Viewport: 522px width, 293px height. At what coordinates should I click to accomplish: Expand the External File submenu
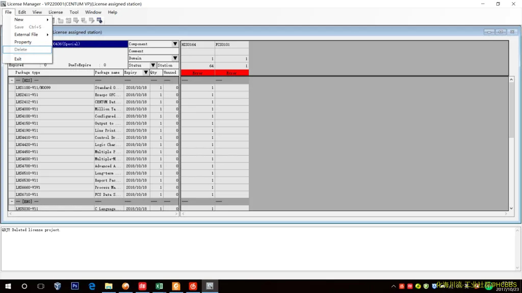(x=28, y=35)
